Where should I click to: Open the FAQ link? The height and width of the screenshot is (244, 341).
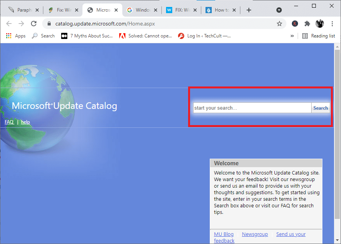tap(9, 122)
